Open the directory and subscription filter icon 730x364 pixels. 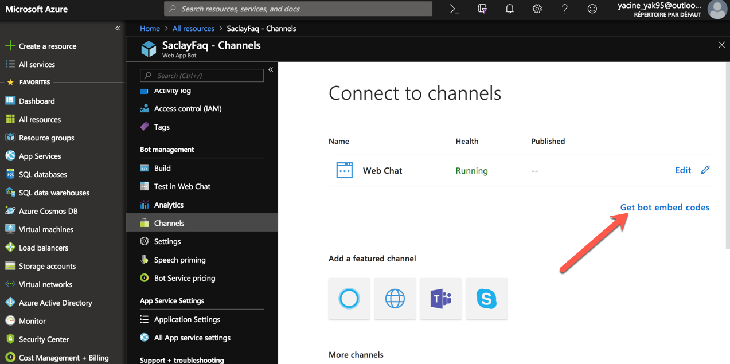click(482, 9)
